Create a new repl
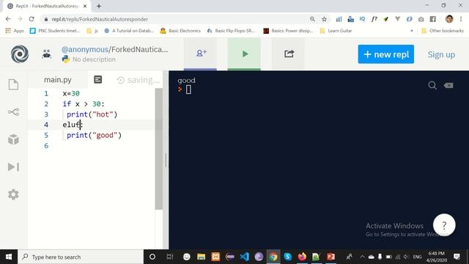 click(x=386, y=54)
